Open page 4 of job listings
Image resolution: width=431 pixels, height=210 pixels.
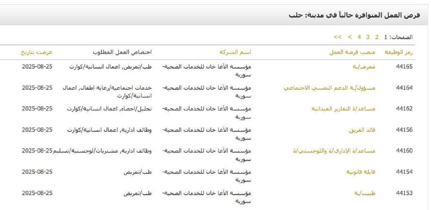point(359,37)
